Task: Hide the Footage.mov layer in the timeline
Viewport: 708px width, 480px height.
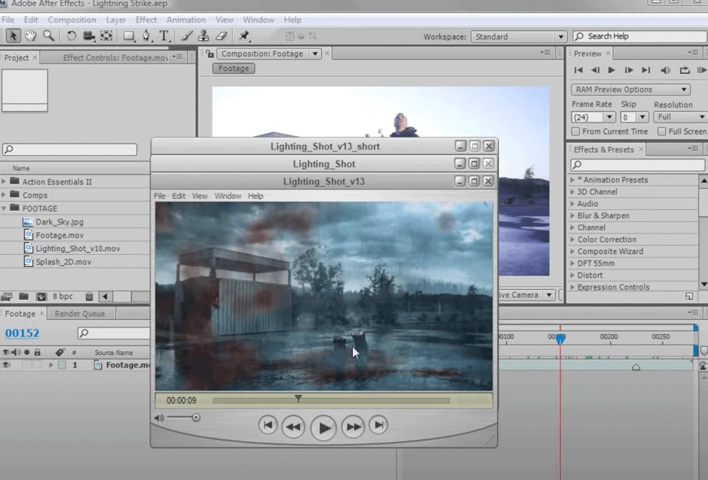Action: [x=6, y=364]
